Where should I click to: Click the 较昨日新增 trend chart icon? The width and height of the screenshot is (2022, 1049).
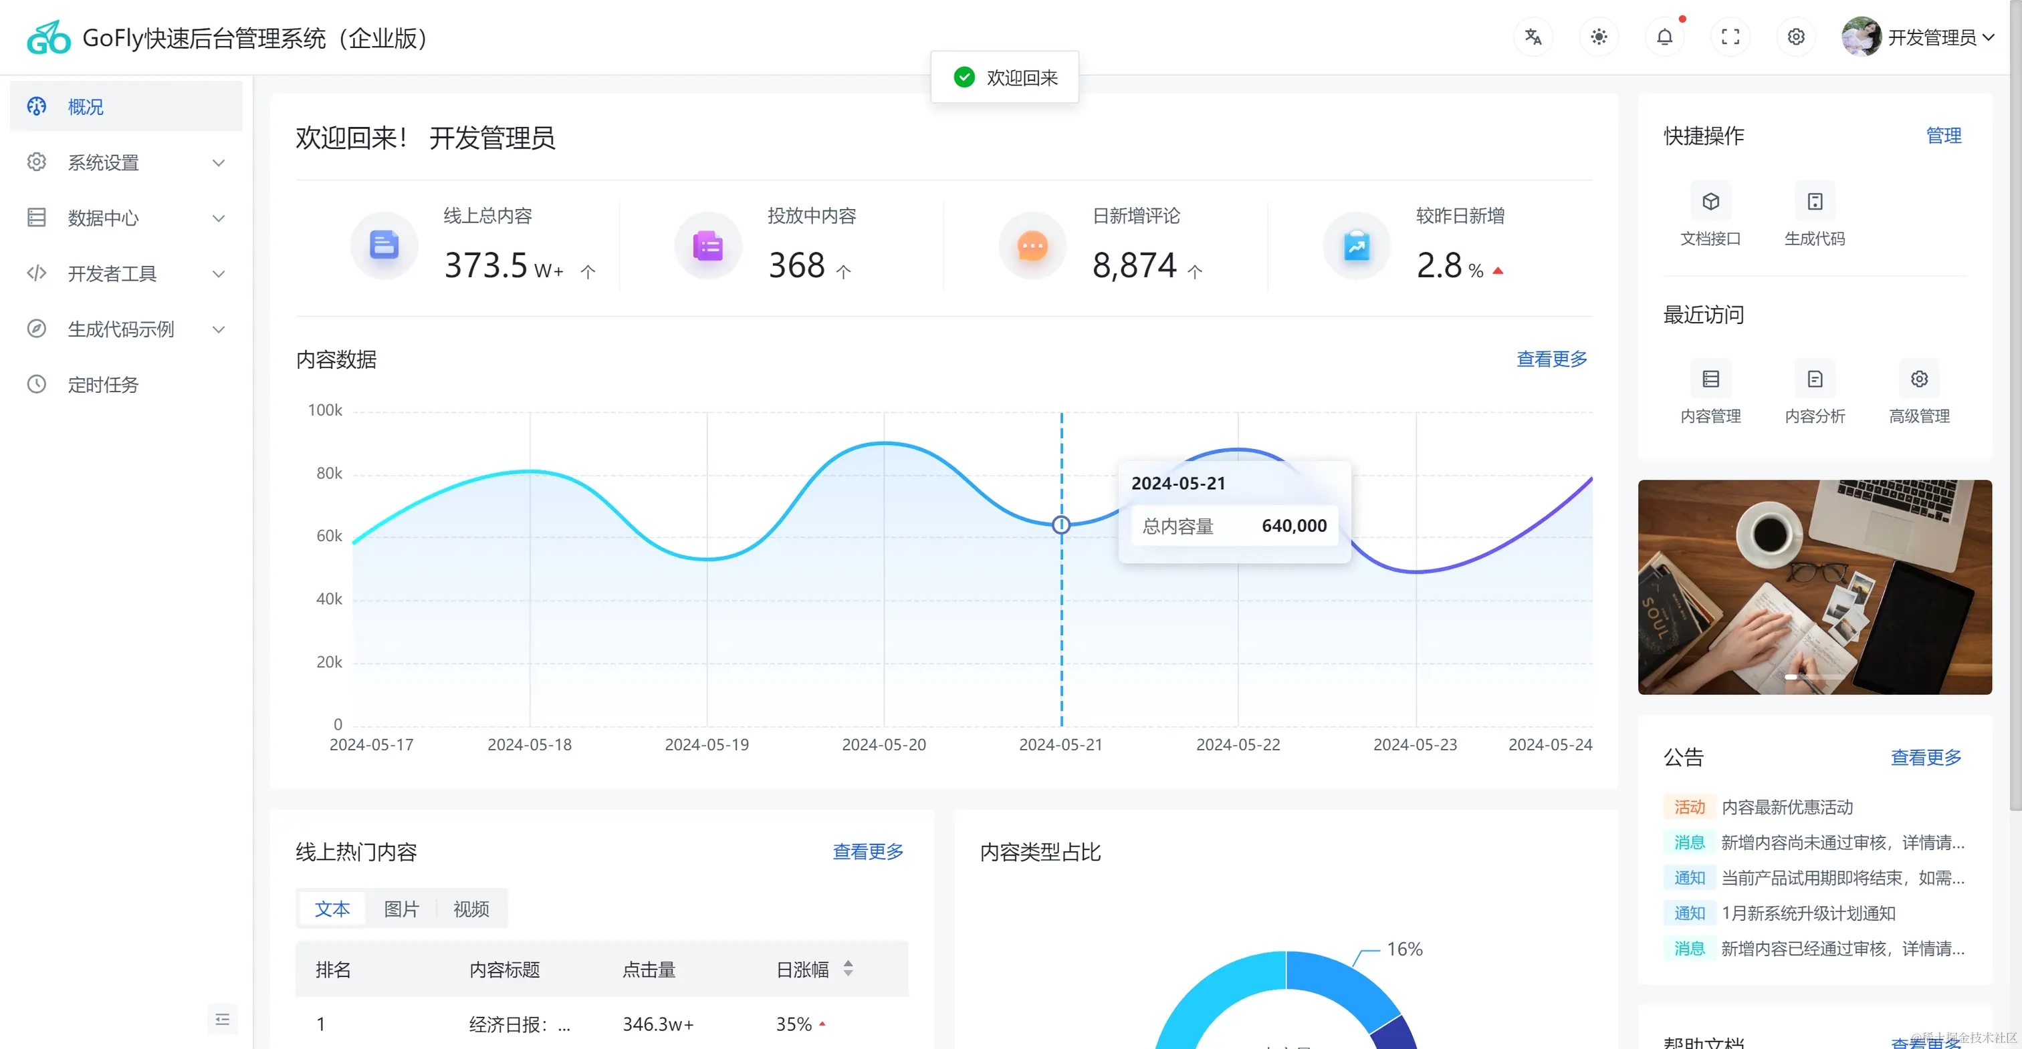tap(1357, 246)
